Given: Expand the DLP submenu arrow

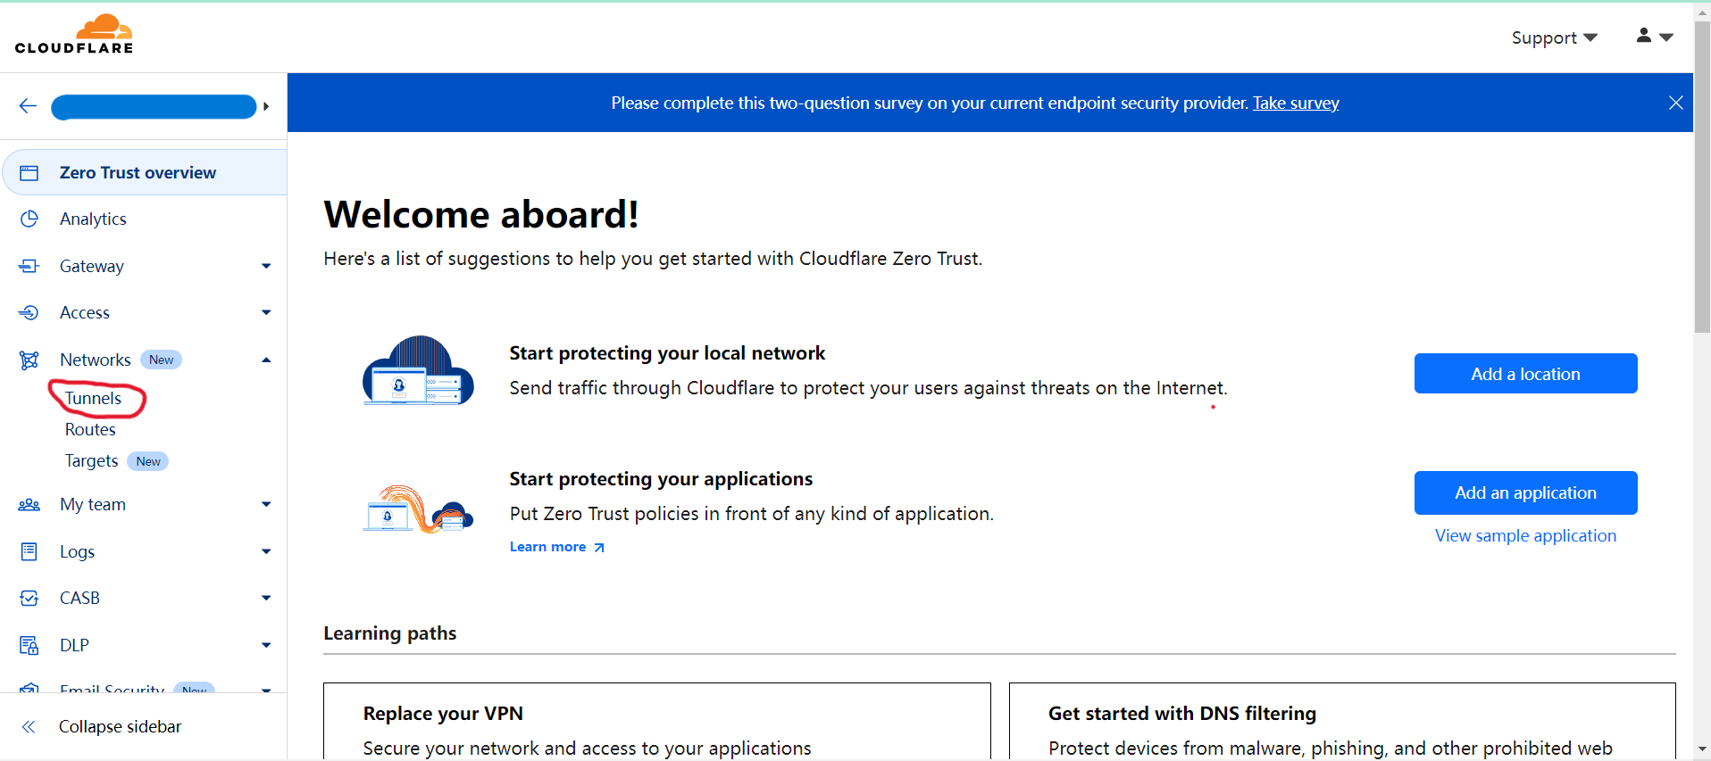Looking at the screenshot, I should [x=266, y=645].
